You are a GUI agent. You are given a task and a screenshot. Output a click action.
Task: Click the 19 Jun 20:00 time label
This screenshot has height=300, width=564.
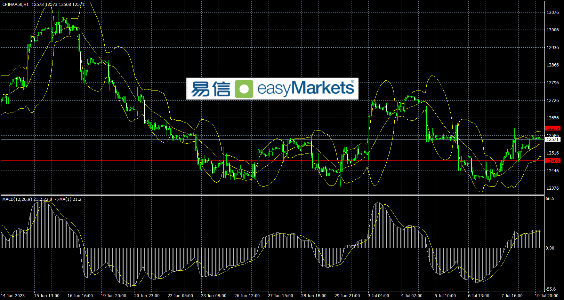pyautogui.click(x=113, y=296)
